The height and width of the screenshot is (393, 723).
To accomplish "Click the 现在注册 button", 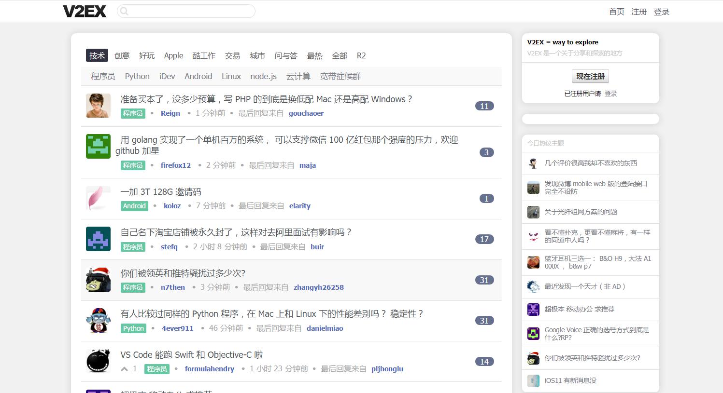I will click(590, 76).
